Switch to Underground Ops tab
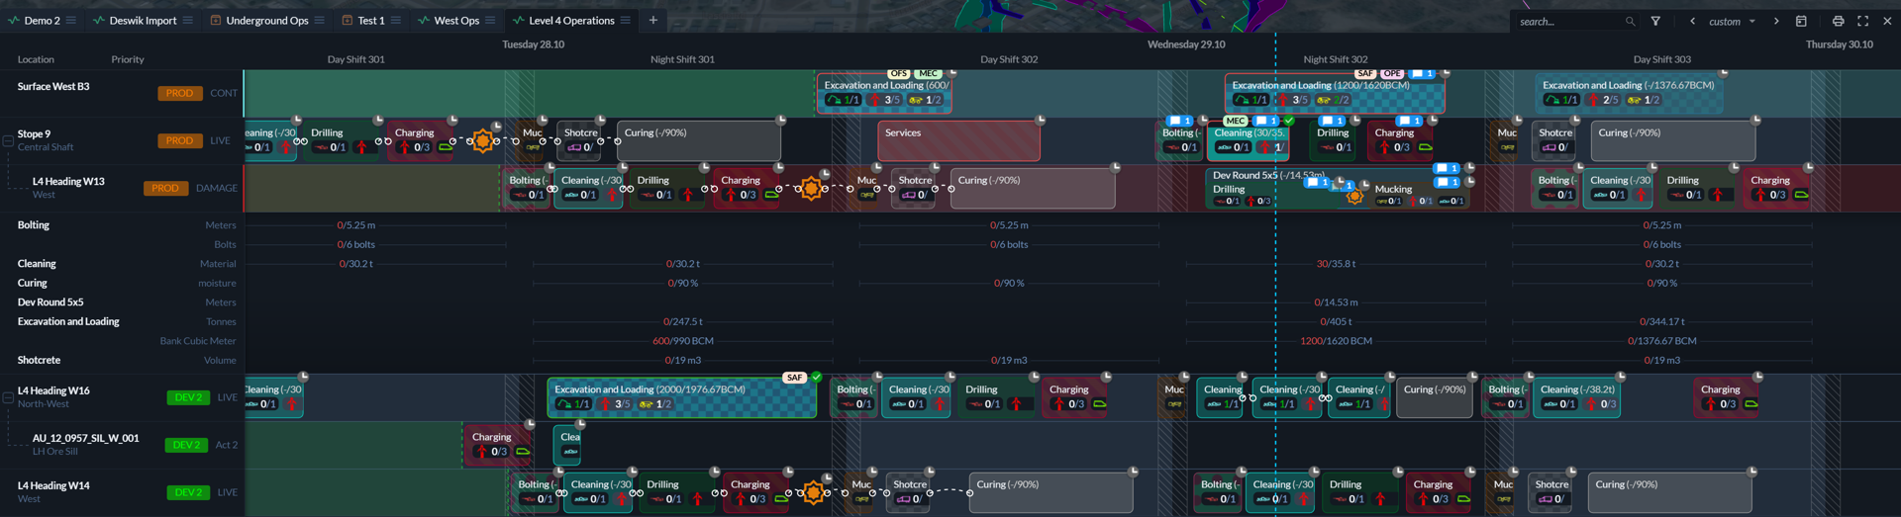 point(267,20)
